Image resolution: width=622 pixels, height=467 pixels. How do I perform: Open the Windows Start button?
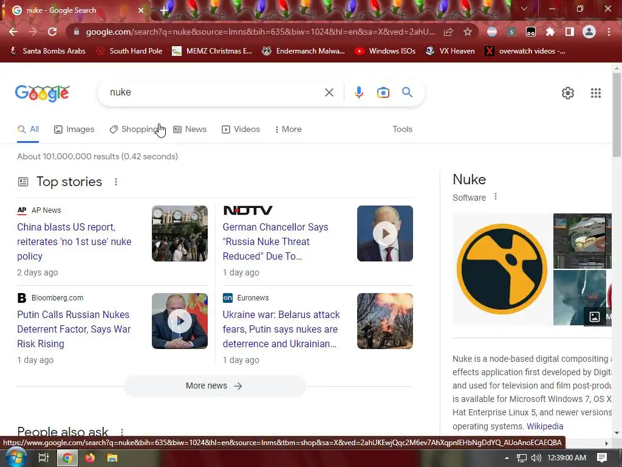click(15, 458)
